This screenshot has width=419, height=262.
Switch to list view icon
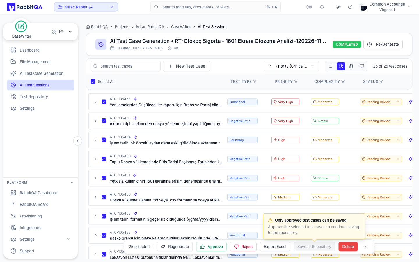coord(331,66)
